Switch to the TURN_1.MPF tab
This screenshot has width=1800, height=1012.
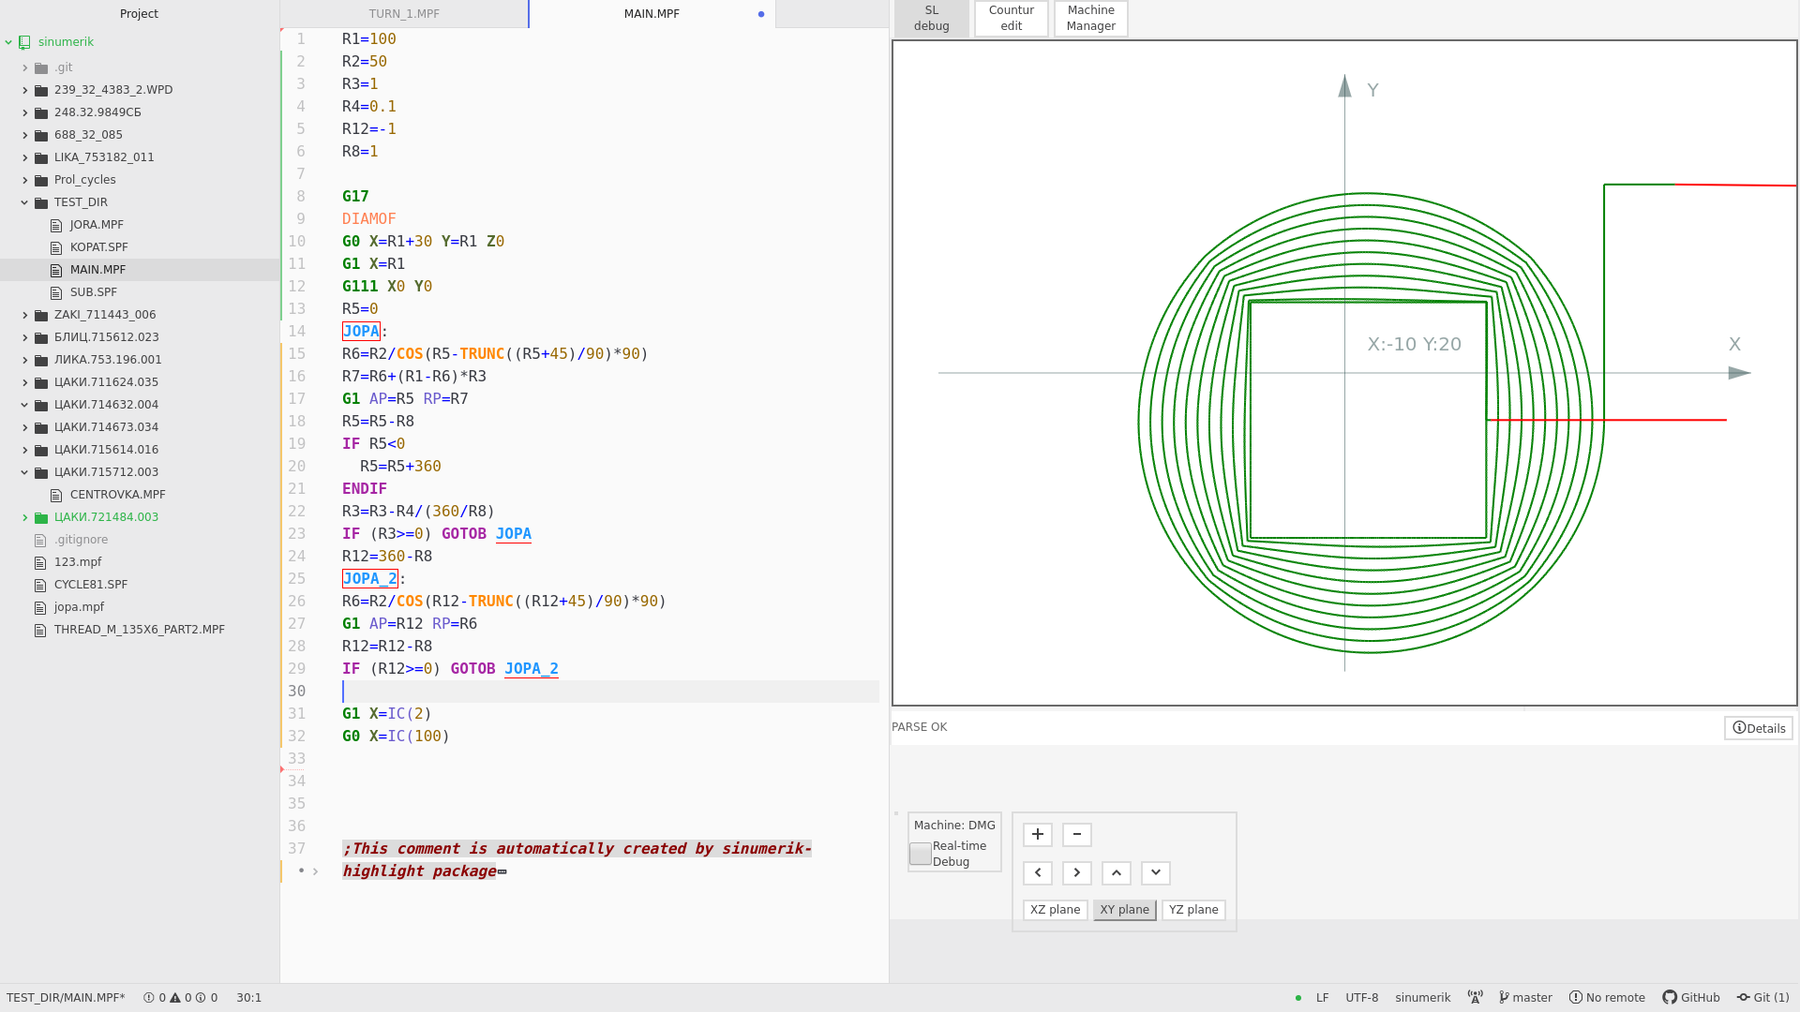coord(404,14)
